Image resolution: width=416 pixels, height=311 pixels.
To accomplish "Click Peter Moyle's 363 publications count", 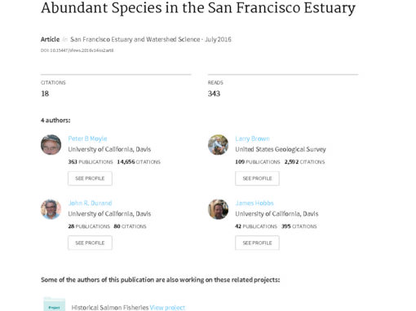I will coord(91,162).
